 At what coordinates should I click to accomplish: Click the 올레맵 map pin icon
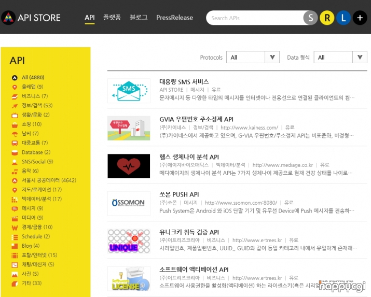coord(15,87)
